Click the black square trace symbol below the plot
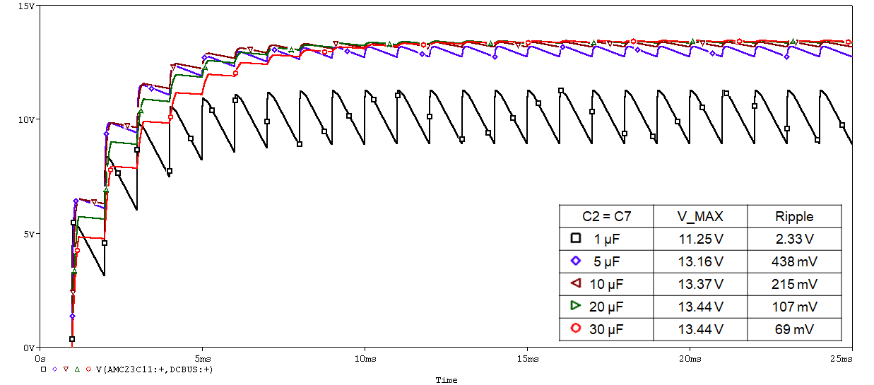 click(42, 369)
